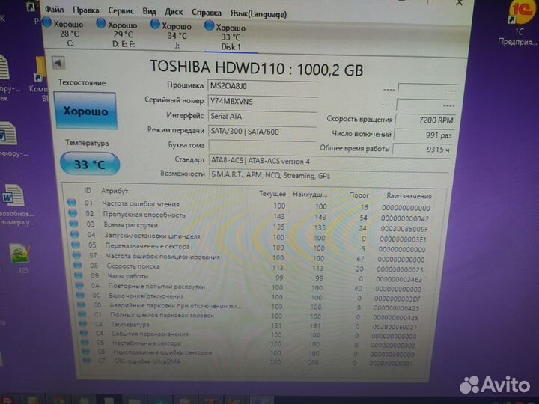Click the transfer mode field SATA/300 | SATA/600
Screen dimensions: 539x404
pyautogui.click(x=262, y=132)
